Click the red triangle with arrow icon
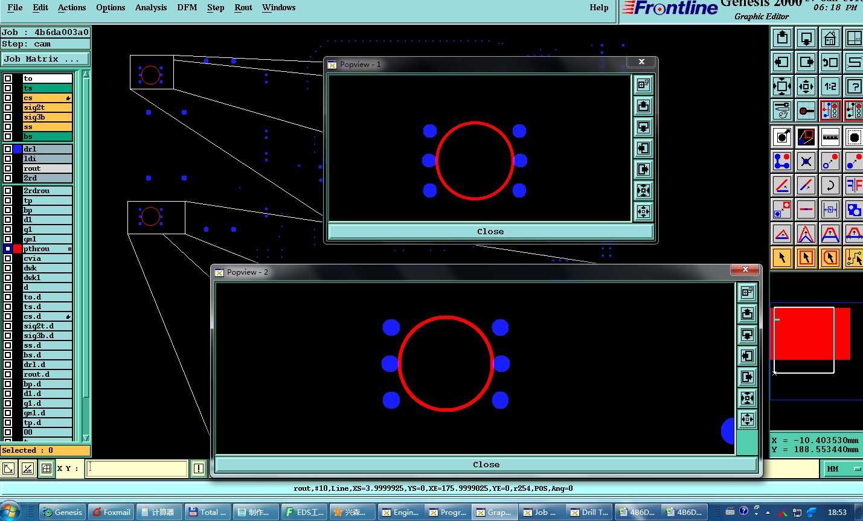Viewport: 863px width, 521px height. 782,234
